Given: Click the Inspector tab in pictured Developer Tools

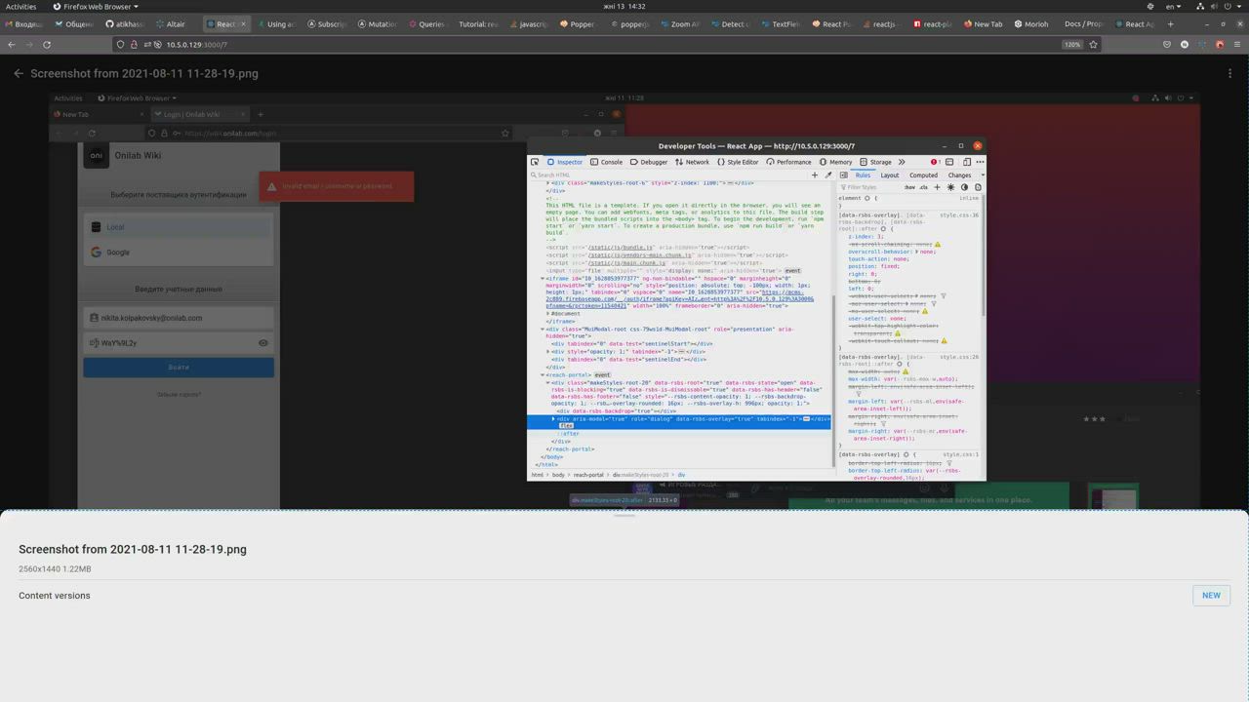Looking at the screenshot, I should 566,162.
